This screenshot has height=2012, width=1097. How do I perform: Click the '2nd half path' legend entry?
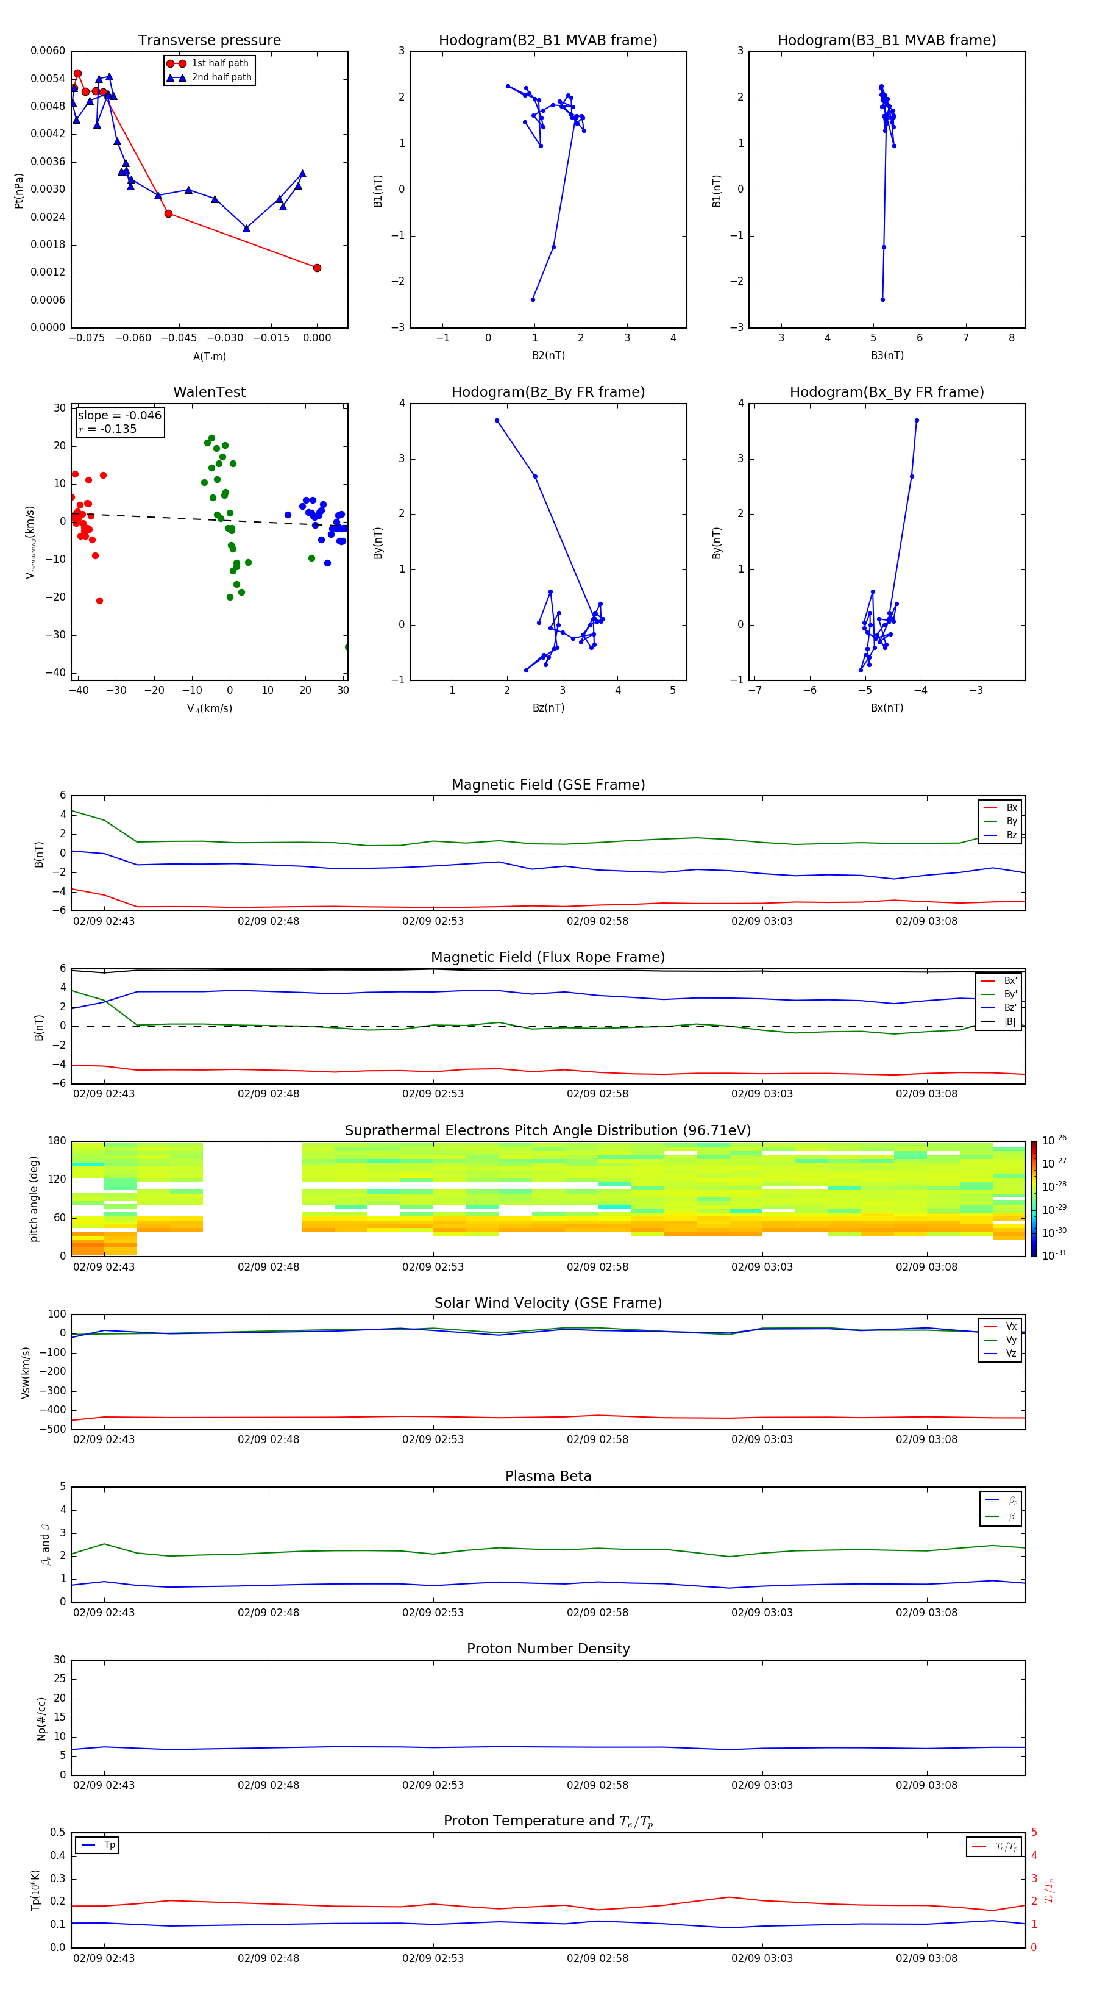click(208, 77)
